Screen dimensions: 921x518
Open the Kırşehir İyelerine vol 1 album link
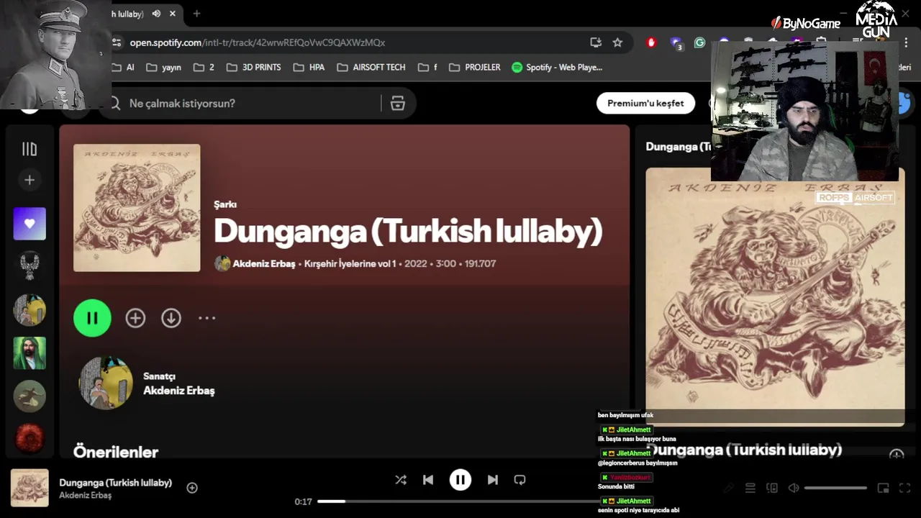(350, 263)
